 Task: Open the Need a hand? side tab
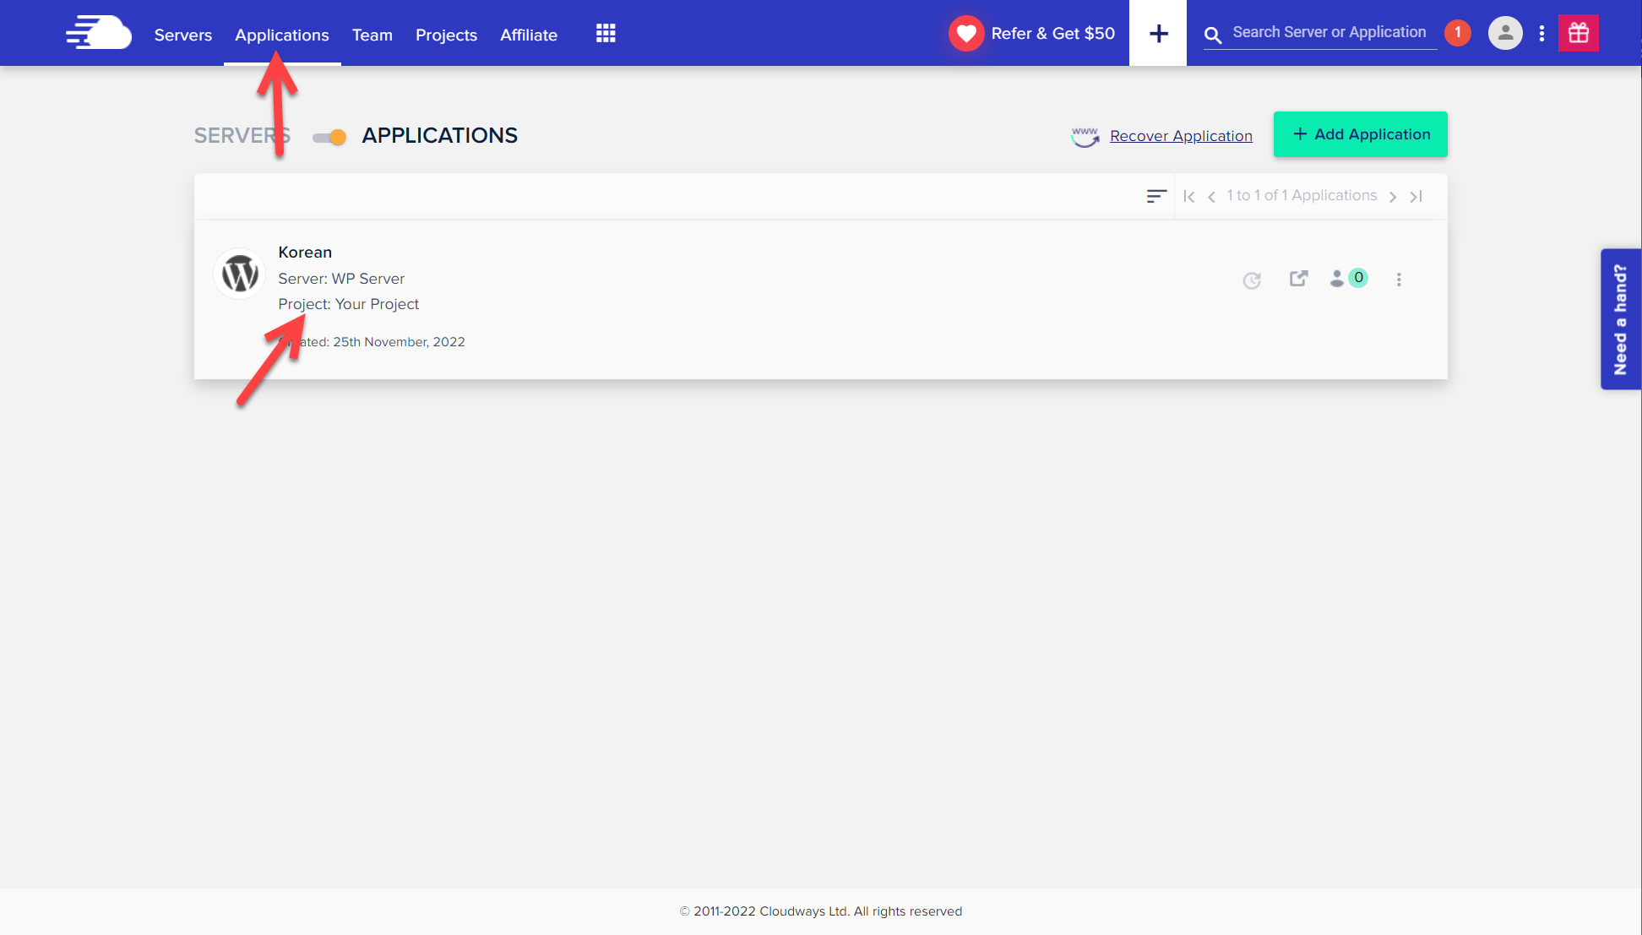click(1620, 319)
